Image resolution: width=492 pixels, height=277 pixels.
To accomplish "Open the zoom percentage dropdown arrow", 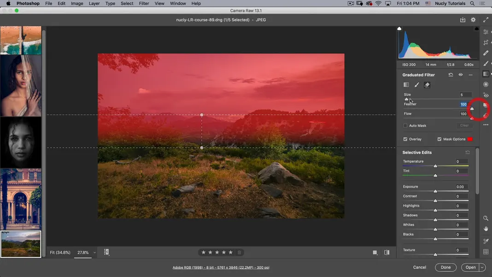I will pos(94,253).
